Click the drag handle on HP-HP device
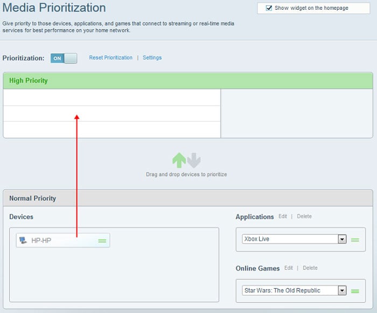This screenshot has width=377, height=313. pyautogui.click(x=102, y=241)
